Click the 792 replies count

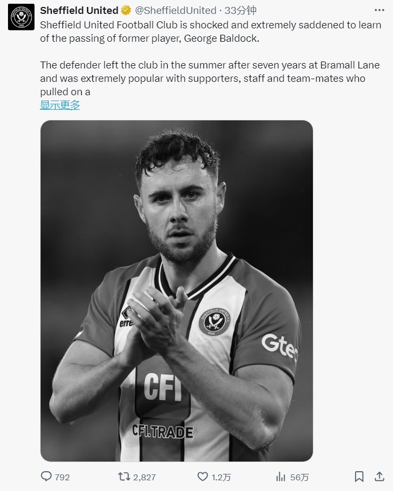pyautogui.click(x=62, y=477)
